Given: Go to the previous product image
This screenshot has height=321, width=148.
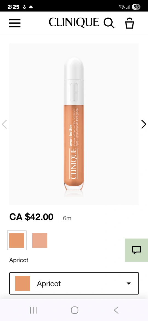Looking at the screenshot, I should 4,124.
